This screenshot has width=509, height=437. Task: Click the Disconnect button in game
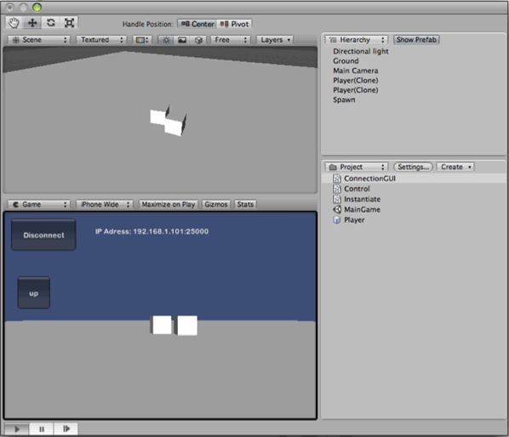coord(43,235)
